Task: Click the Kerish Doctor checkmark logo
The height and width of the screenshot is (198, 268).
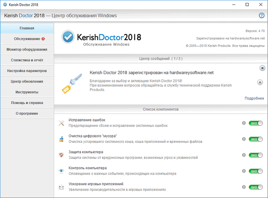Action: [x=68, y=37]
